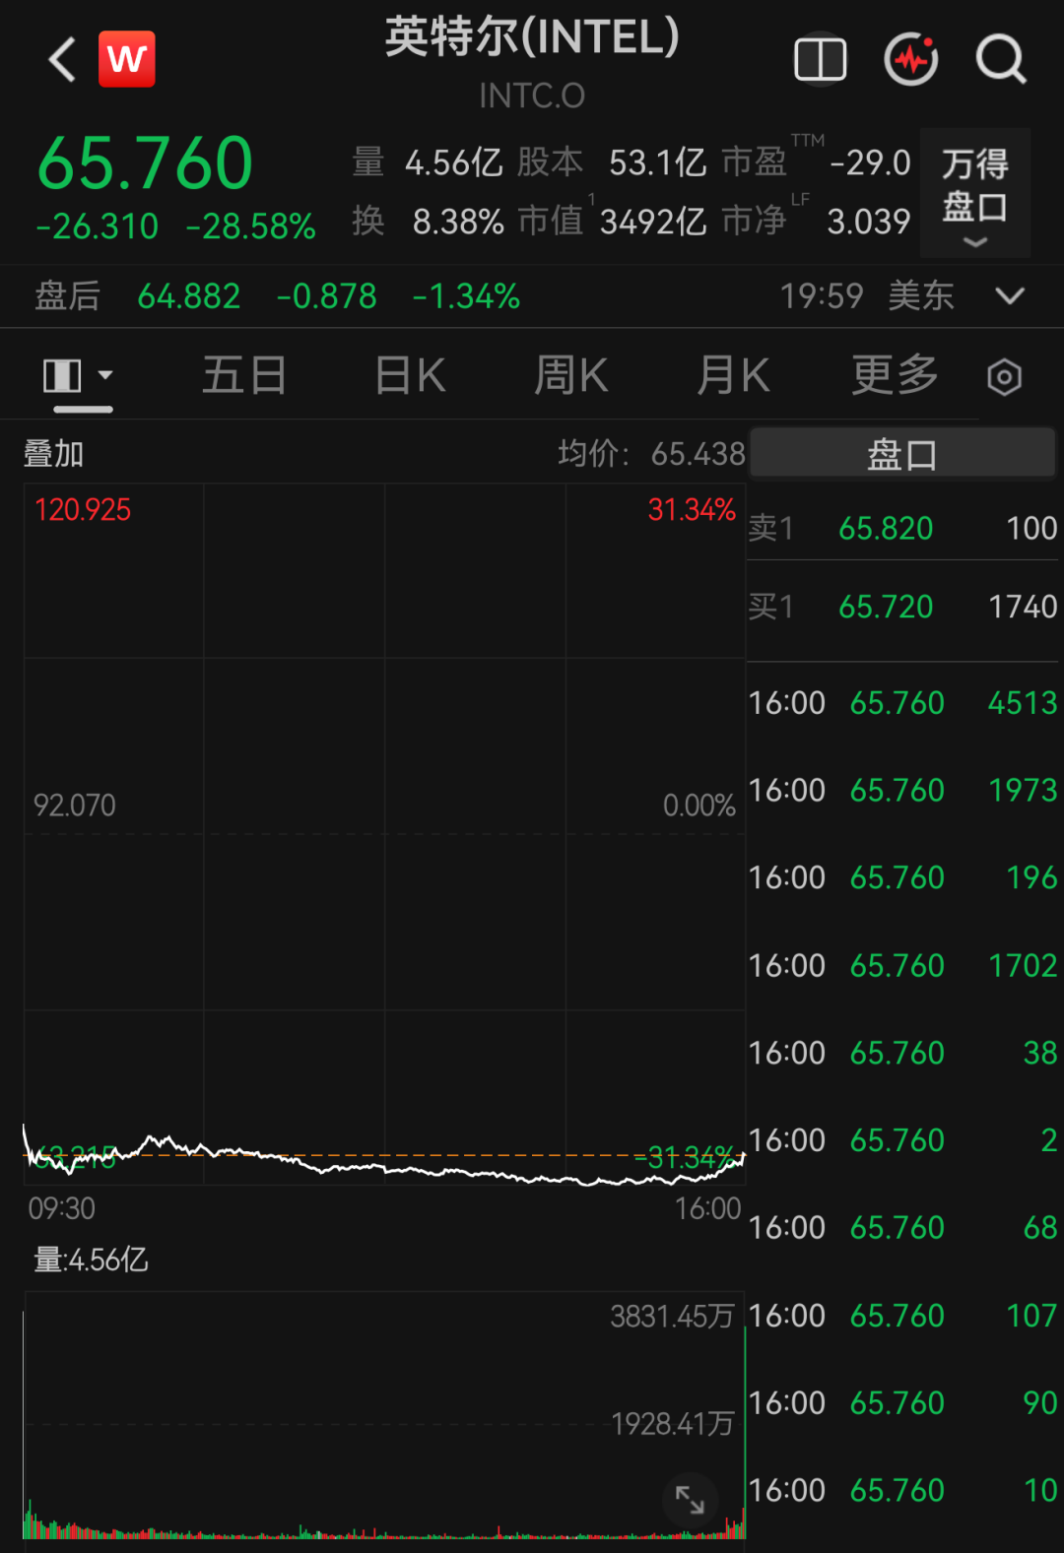
Task: Expand the after-hours quote row chevron
Action: click(1010, 295)
